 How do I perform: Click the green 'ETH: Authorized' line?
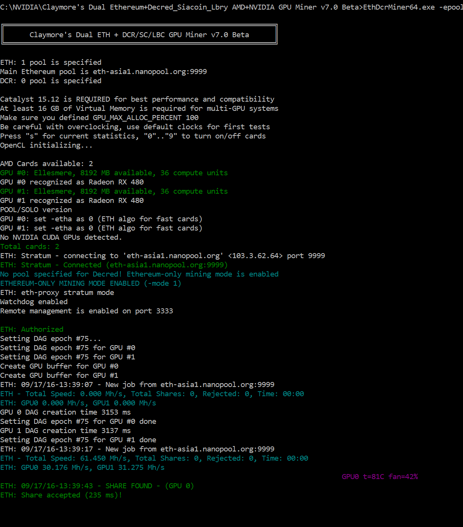[x=32, y=329]
